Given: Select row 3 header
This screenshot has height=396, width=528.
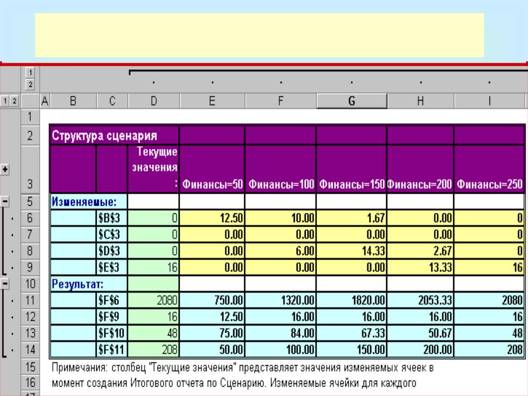Looking at the screenshot, I should [x=30, y=169].
